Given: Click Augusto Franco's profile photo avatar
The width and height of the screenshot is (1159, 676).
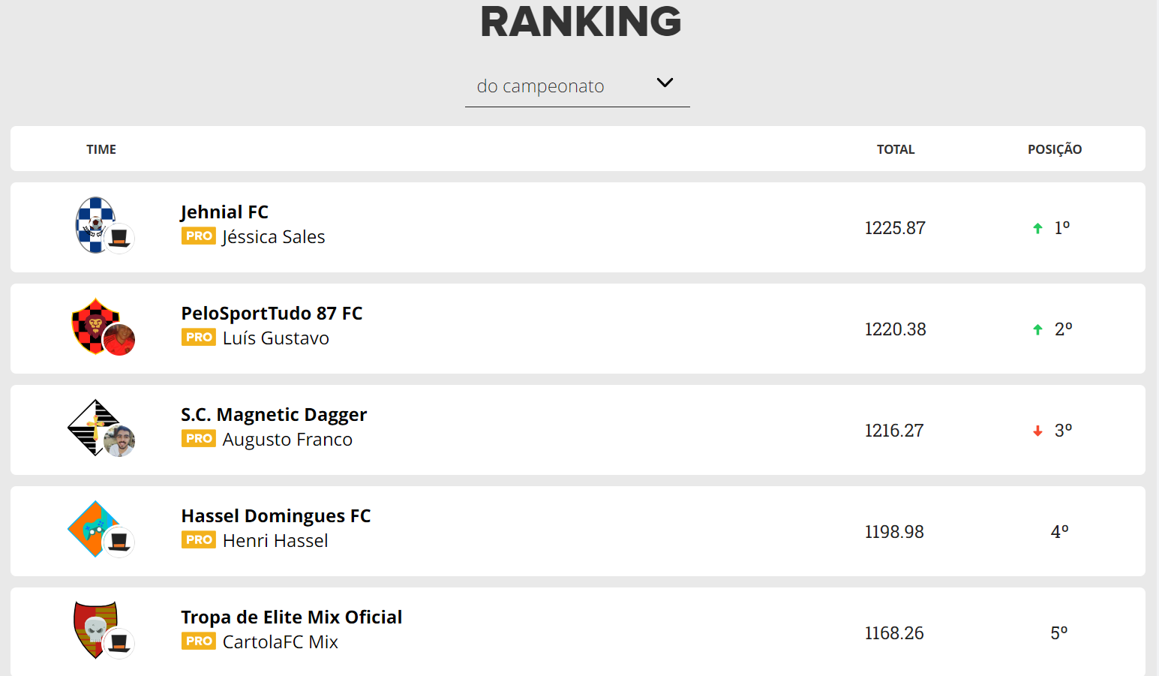Looking at the screenshot, I should point(119,441).
